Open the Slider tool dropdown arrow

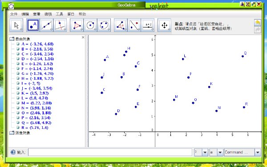coord(152,30)
